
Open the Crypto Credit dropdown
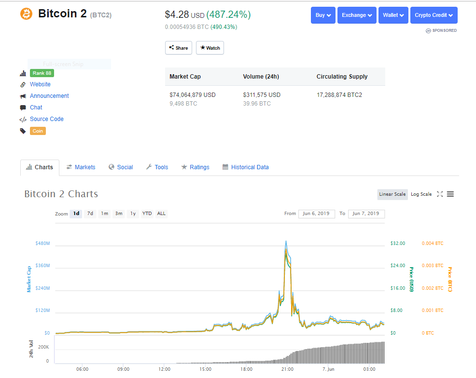tap(434, 15)
